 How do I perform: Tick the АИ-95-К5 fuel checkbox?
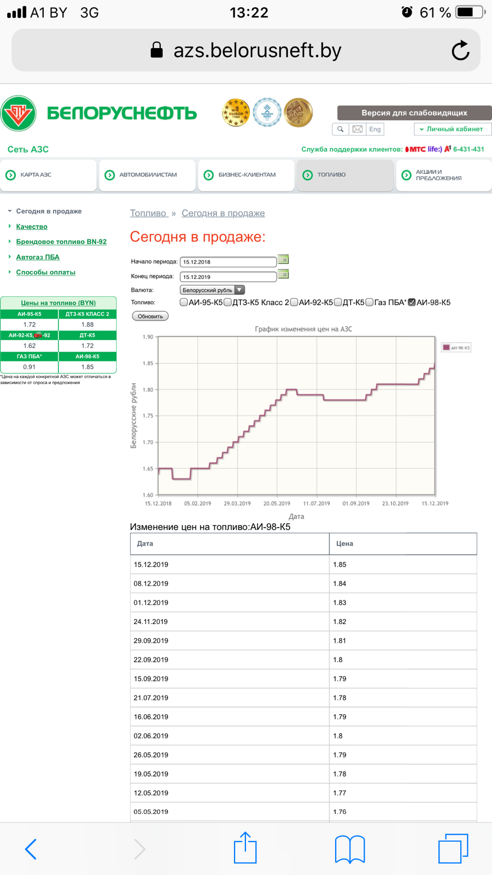[184, 302]
